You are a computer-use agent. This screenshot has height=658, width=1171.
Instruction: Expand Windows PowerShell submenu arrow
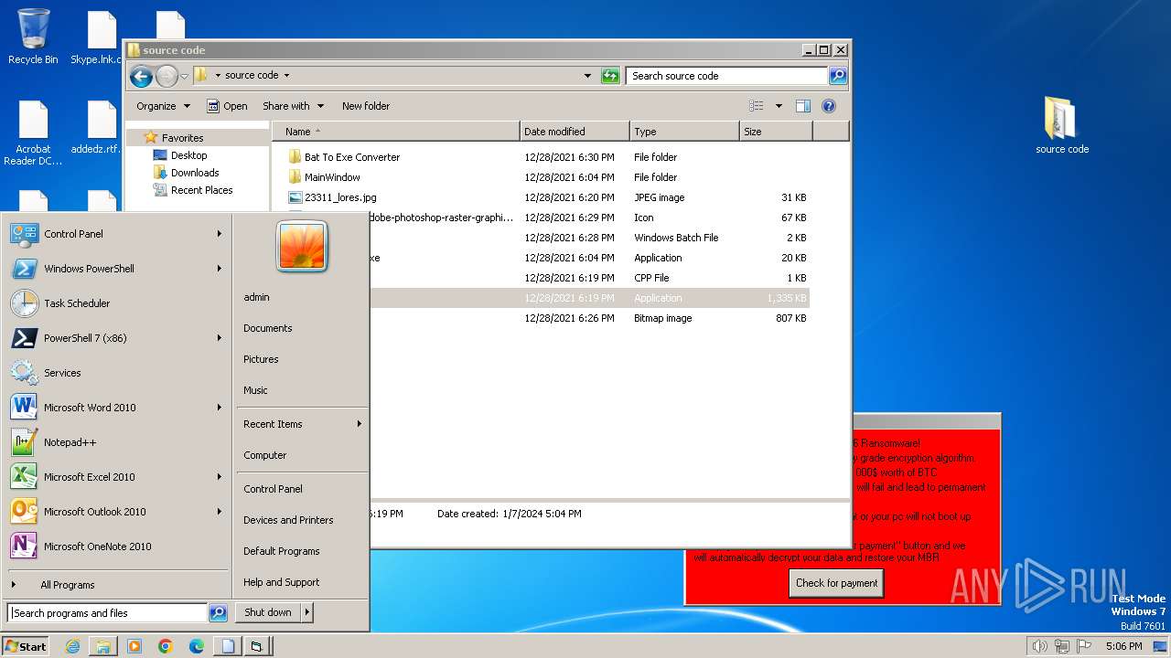coord(220,269)
